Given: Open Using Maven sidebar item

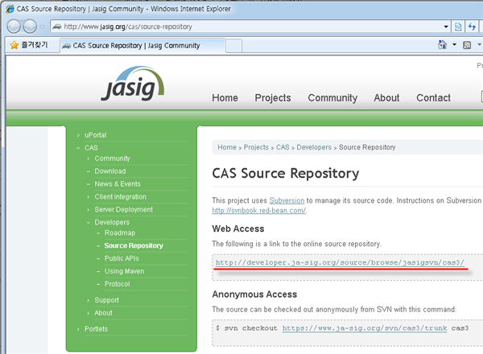Looking at the screenshot, I should (124, 271).
